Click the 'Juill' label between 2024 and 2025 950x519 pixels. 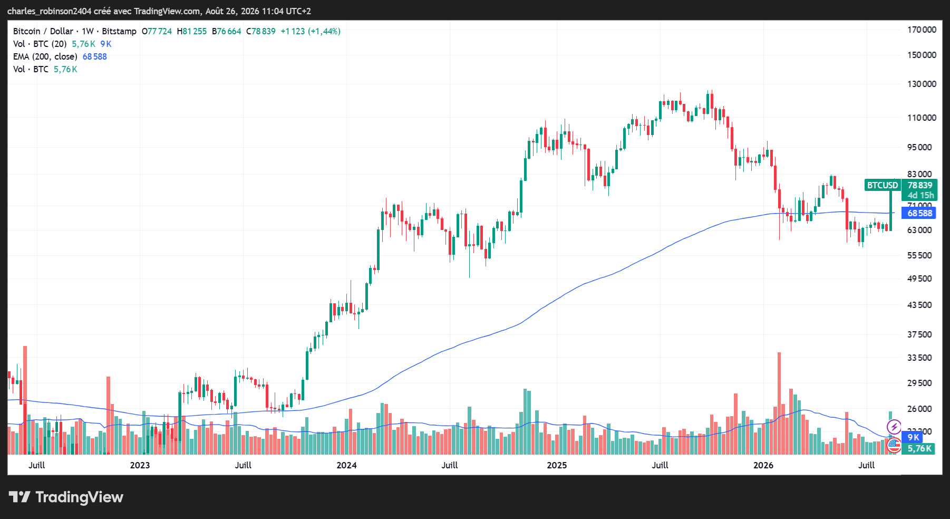[450, 465]
